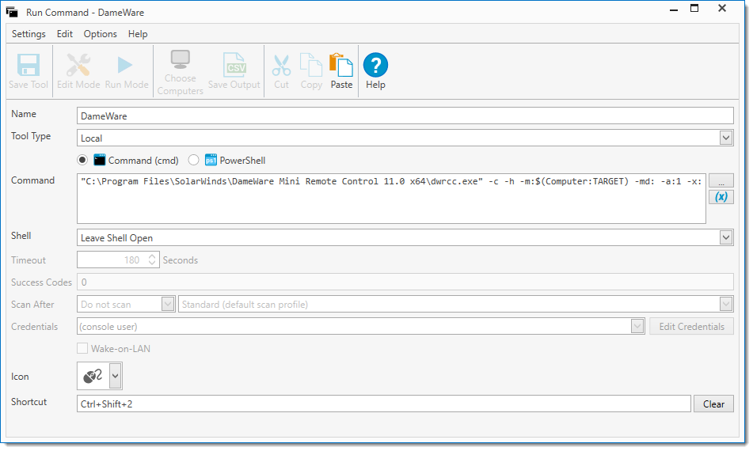This screenshot has width=753, height=451.
Task: Click the selected mouse icon preview
Action: [93, 376]
